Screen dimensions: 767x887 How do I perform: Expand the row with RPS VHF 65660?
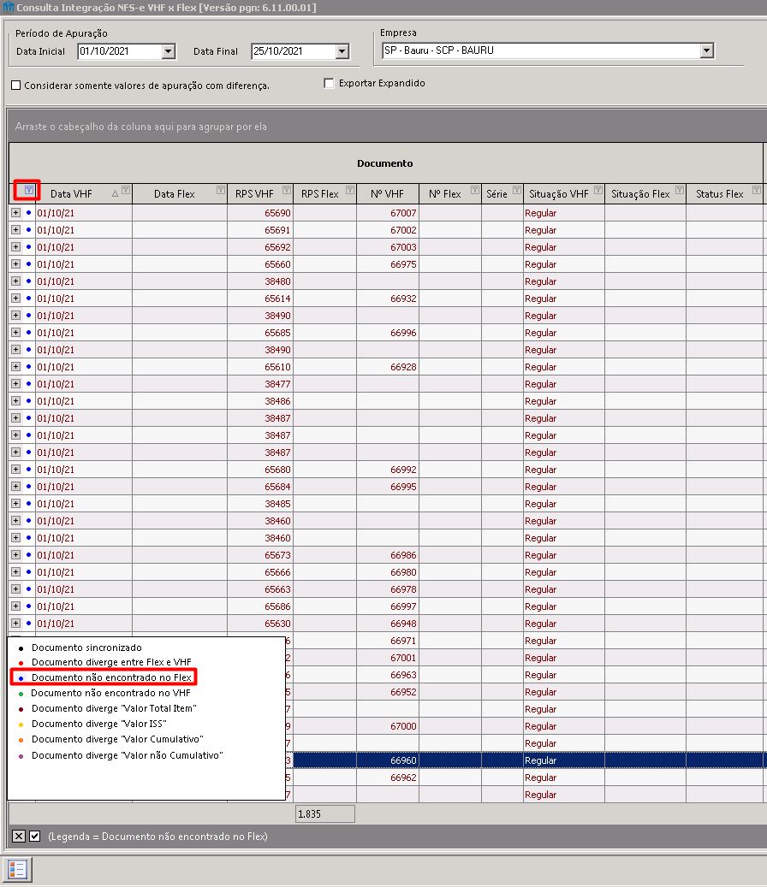pos(16,263)
